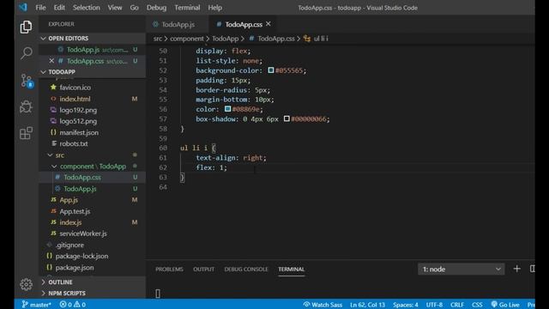Screen dimensions: 549x309
Task: Open .gitignore file
Action: coord(69,245)
